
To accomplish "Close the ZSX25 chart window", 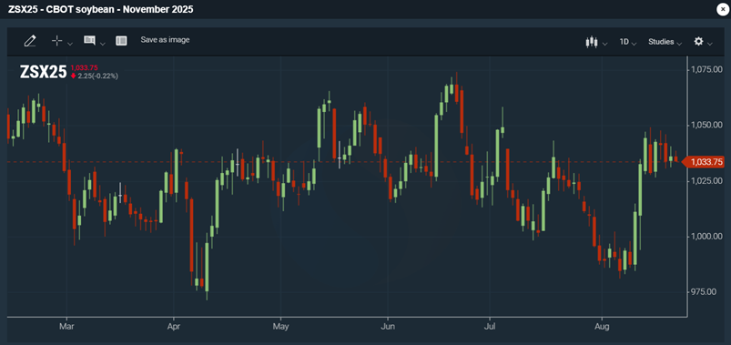I will coord(722,9).
